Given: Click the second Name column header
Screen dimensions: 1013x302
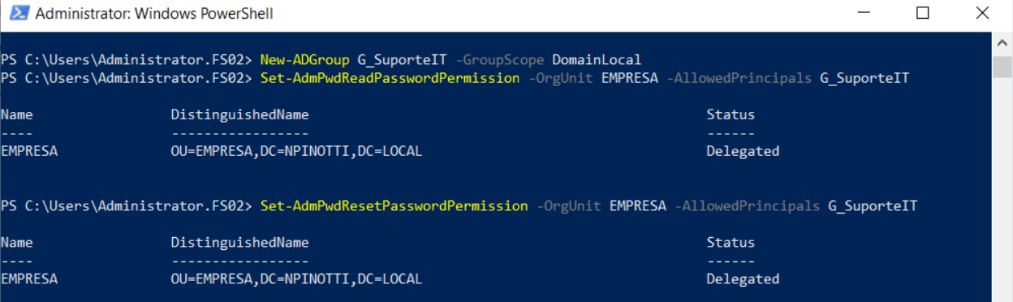Looking at the screenshot, I should tap(16, 243).
